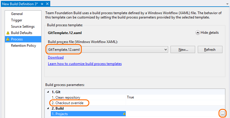Open the build process file dropdown
This screenshot has height=118, width=230.
(x=166, y=50)
